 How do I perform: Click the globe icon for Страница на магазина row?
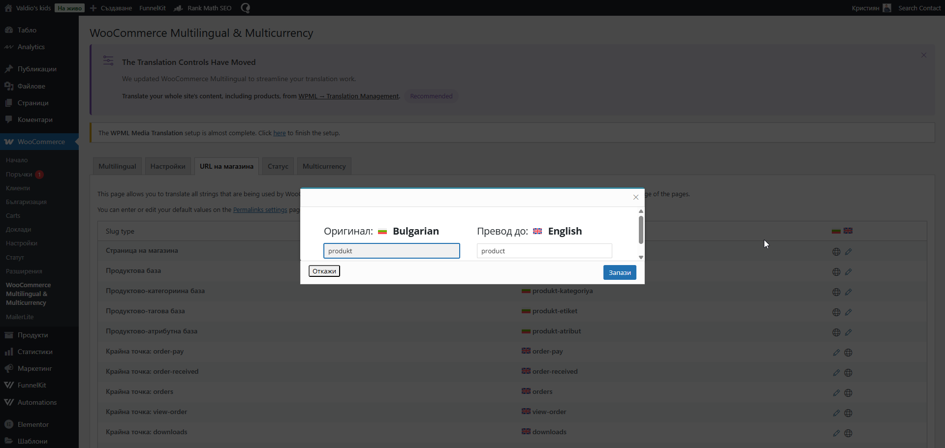click(x=836, y=252)
